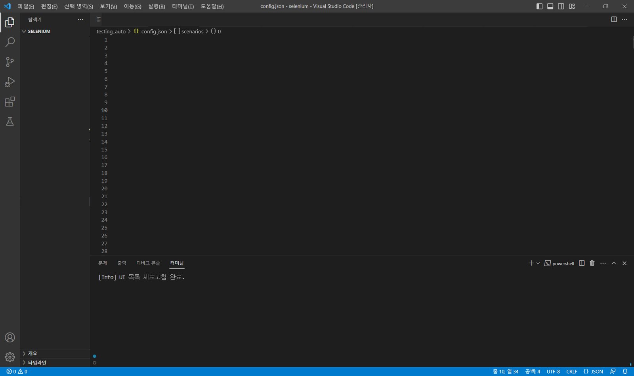Screen dimensions: 634x376
Task: Click line number 1 in gutter
Action: (x=106, y=40)
